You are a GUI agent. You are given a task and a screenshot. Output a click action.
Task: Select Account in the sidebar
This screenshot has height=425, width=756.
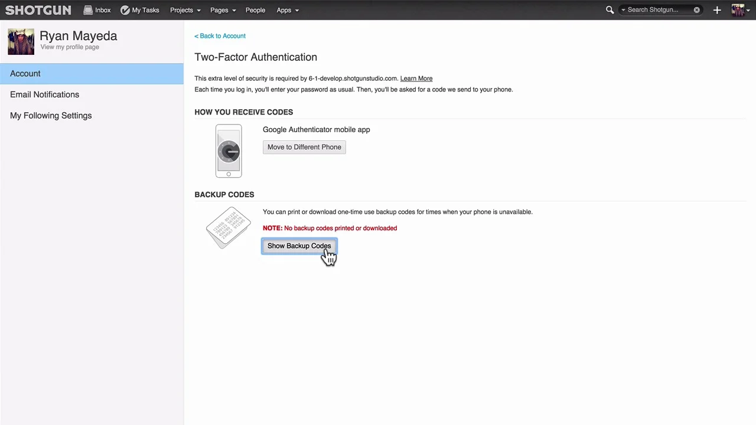(92, 74)
